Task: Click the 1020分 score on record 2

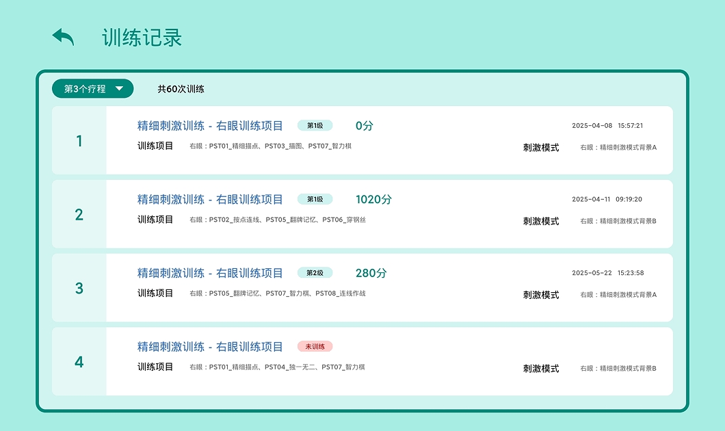Action: (x=373, y=199)
